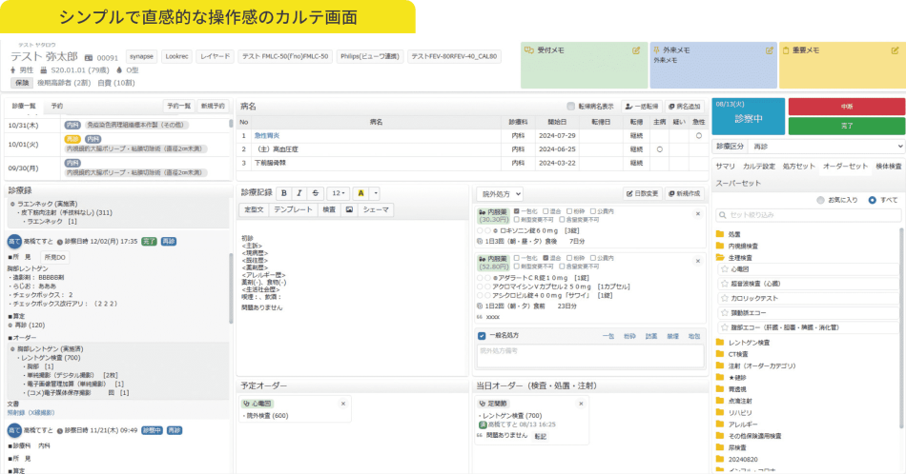Apply italic formatting in the record editor
Screen dimensions: 906x474
pos(300,193)
